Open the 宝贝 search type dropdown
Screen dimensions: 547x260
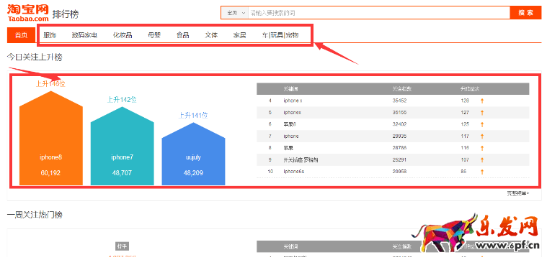(235, 13)
